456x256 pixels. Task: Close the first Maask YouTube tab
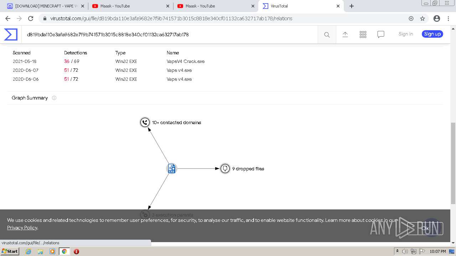(x=168, y=6)
